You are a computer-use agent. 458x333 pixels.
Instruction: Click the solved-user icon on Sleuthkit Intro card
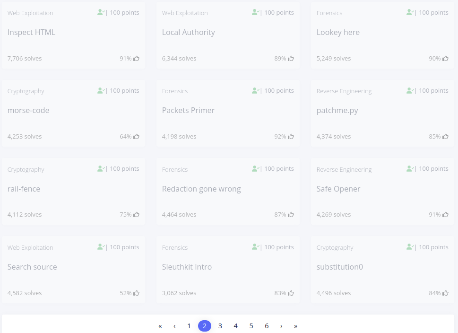pyautogui.click(x=256, y=247)
